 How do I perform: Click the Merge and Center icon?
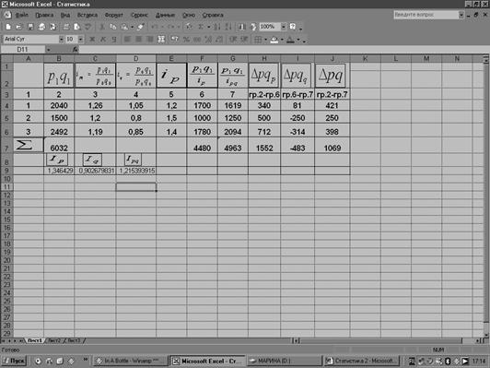pyautogui.click(x=161, y=40)
